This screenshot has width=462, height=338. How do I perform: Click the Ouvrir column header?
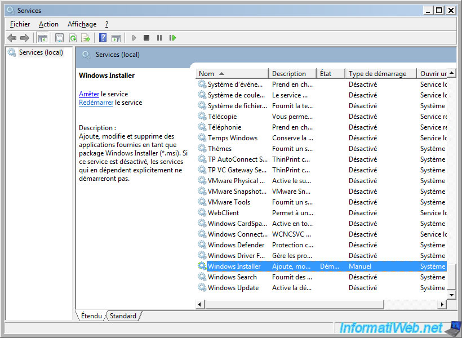pos(432,73)
